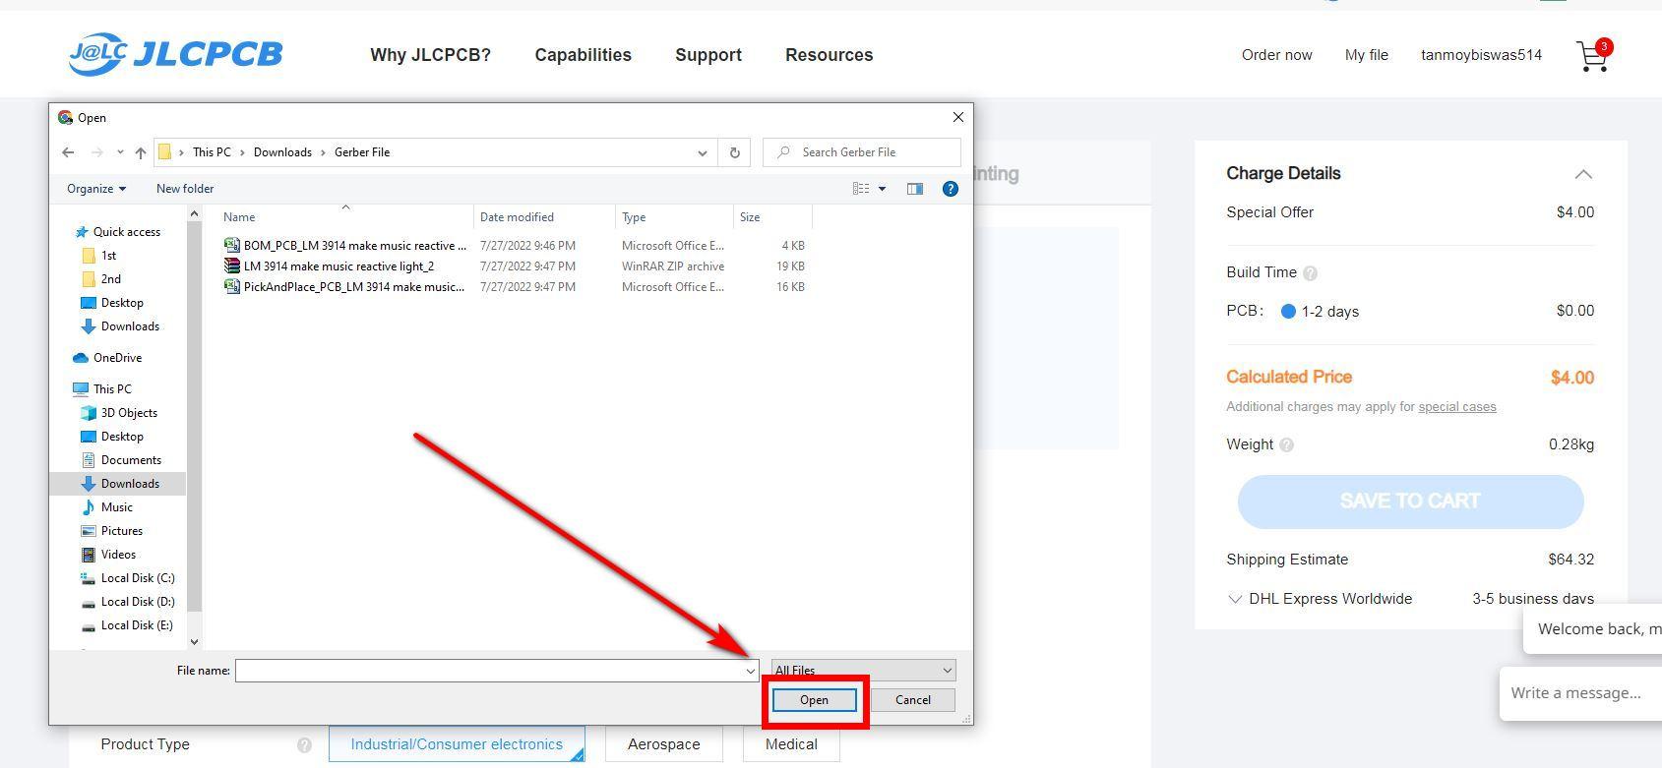Viewport: 1662px width, 768px height.
Task: Open Local Disk (E:)
Action: (x=127, y=625)
